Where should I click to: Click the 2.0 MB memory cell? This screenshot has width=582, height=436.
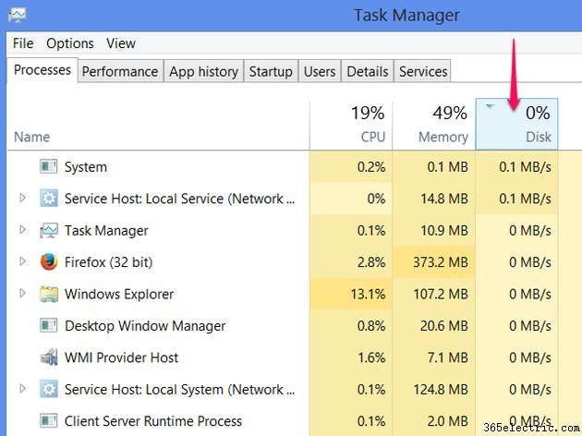pyautogui.click(x=434, y=421)
